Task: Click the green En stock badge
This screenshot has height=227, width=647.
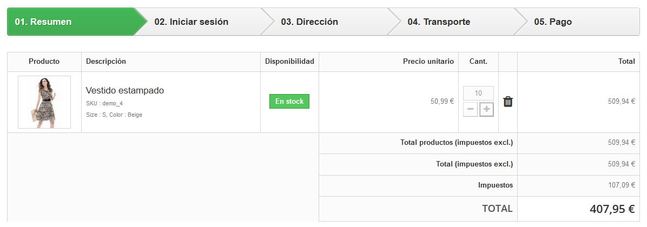Action: pyautogui.click(x=289, y=101)
